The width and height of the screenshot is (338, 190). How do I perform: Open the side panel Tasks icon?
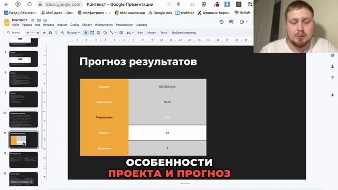pos(332,55)
